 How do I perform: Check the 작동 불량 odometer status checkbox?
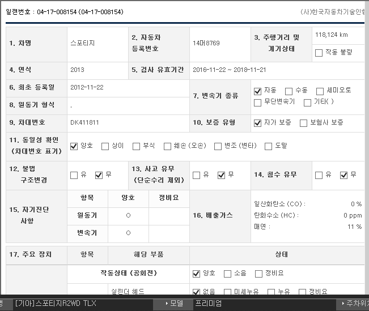(x=319, y=53)
